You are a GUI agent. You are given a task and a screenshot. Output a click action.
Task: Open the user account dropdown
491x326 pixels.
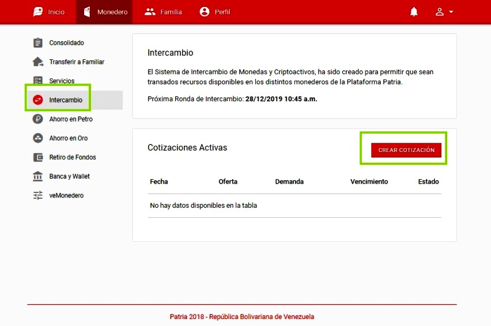click(444, 12)
